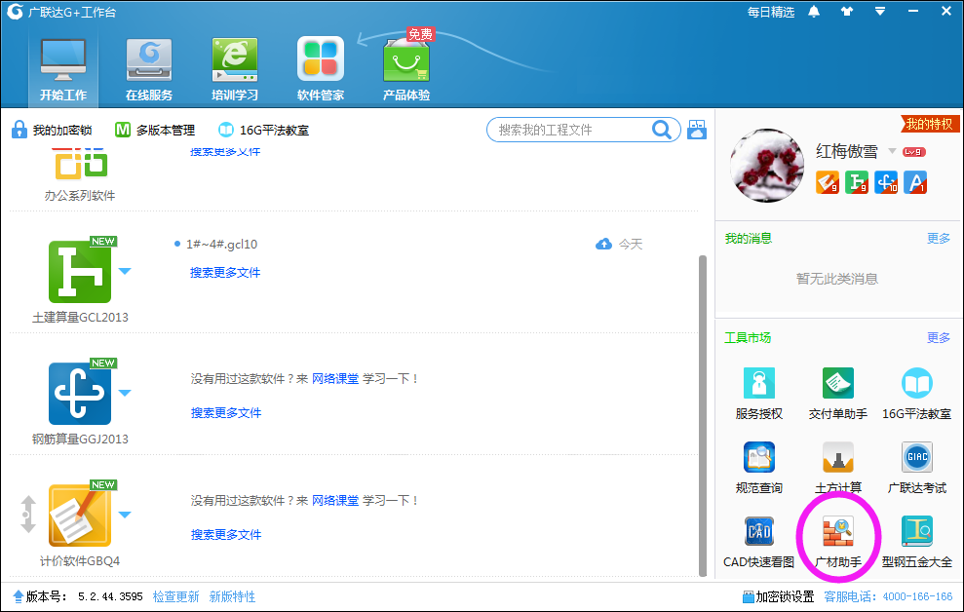Click the Lv9 level badge

[913, 152]
